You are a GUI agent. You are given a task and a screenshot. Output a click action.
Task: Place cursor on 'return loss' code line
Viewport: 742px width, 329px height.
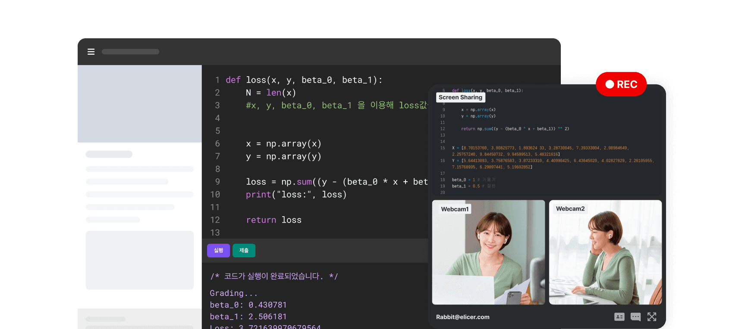click(274, 220)
